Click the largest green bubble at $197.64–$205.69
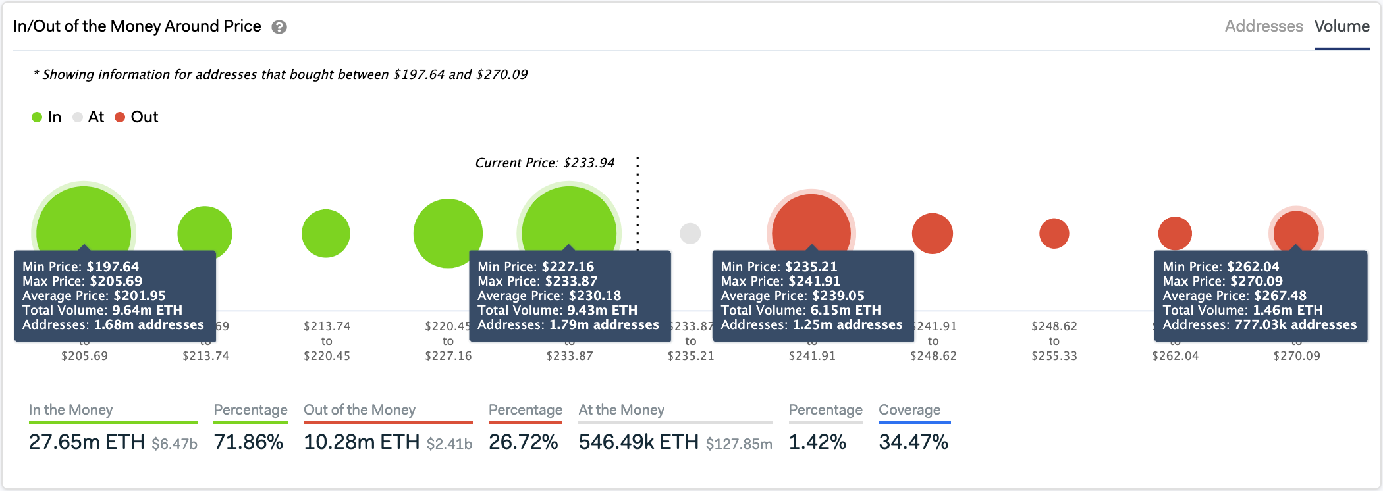 coord(84,217)
